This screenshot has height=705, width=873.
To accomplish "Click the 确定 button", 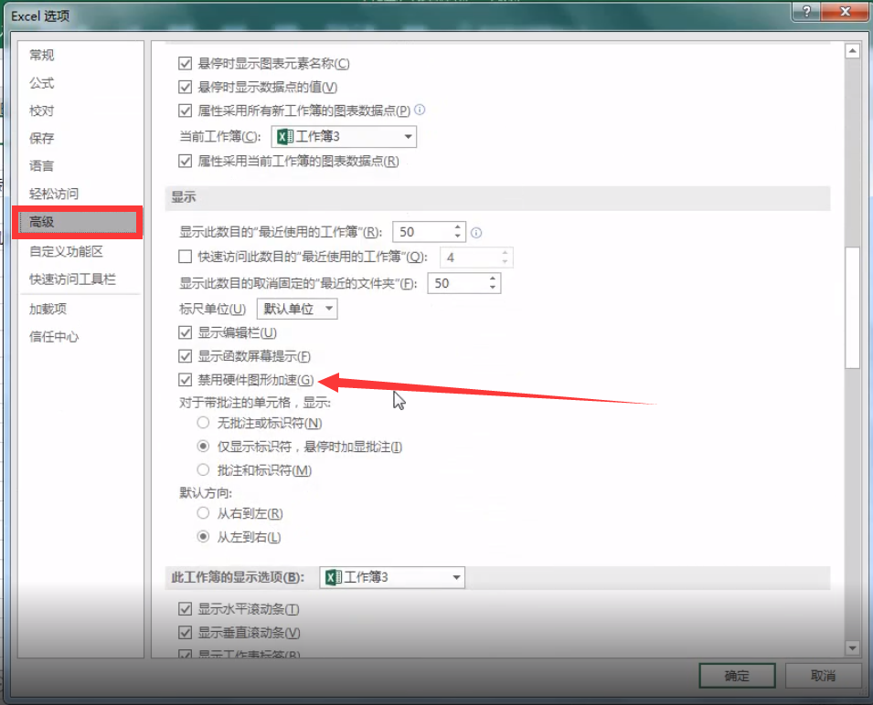I will [737, 676].
